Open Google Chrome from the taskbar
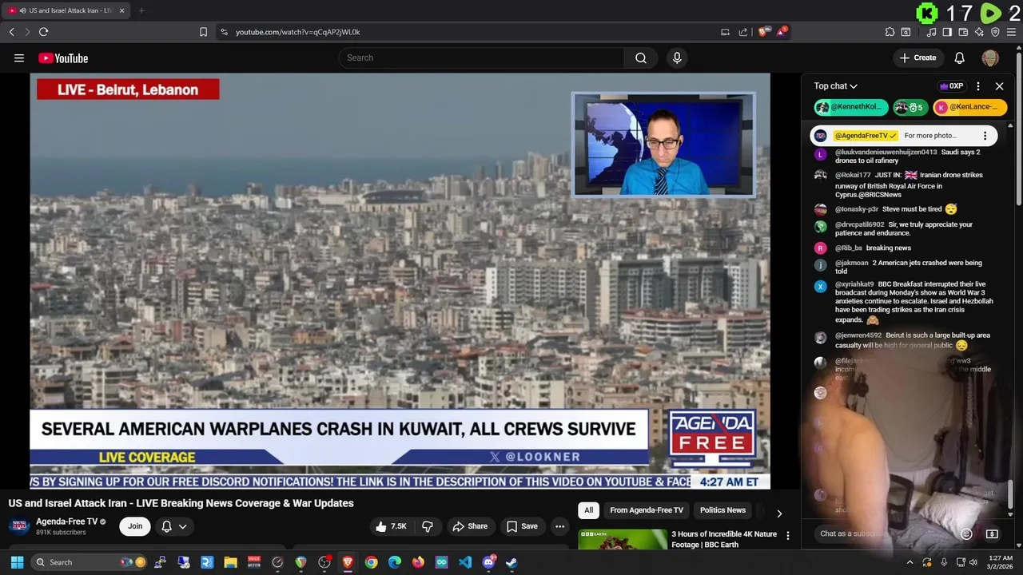1023x575 pixels. coord(371,562)
